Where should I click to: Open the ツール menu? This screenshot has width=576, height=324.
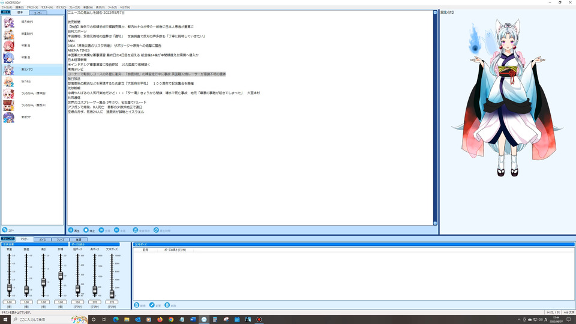(112, 7)
